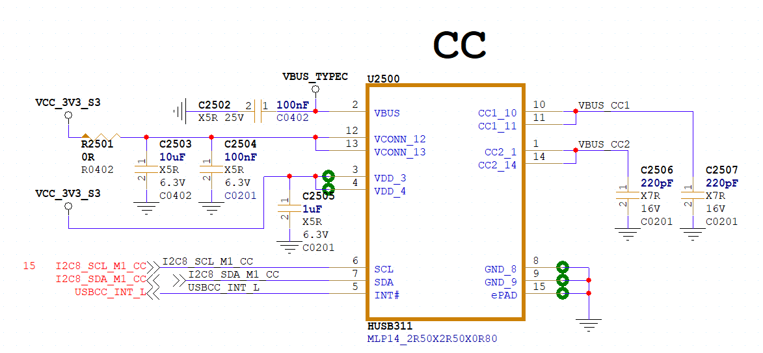Click the I2C8_SCL_M1_CC off-sheet port label
This screenshot has height=353, width=763.
click(x=101, y=266)
